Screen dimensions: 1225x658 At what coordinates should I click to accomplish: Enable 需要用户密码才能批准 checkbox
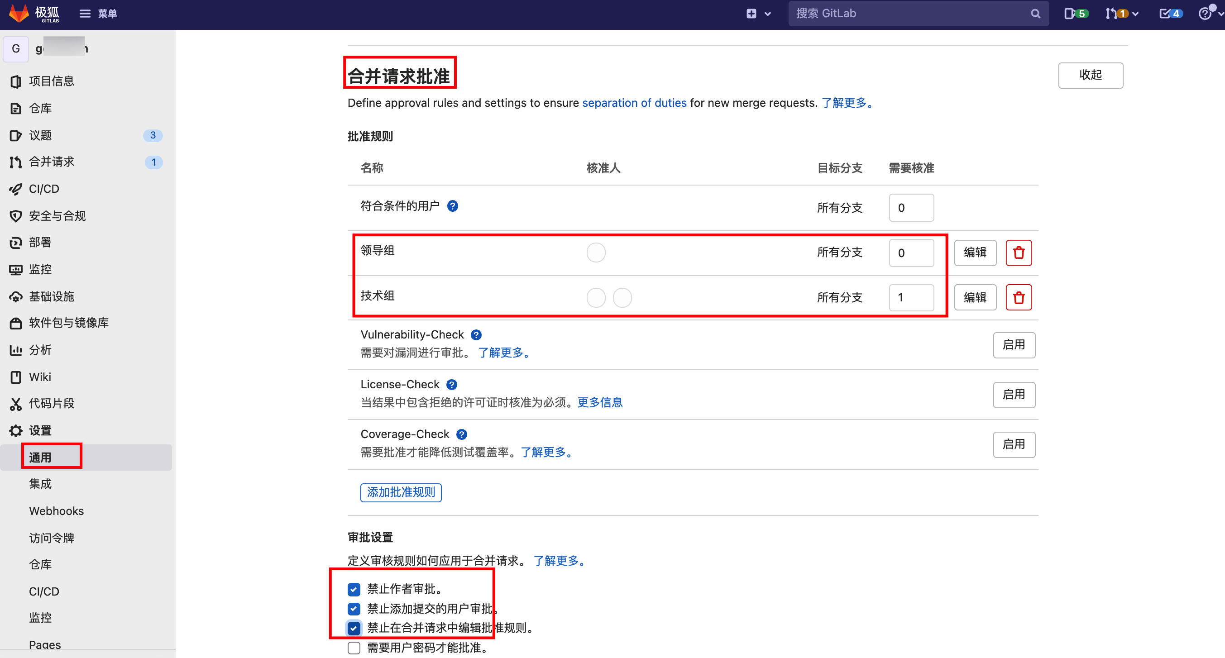click(x=353, y=648)
